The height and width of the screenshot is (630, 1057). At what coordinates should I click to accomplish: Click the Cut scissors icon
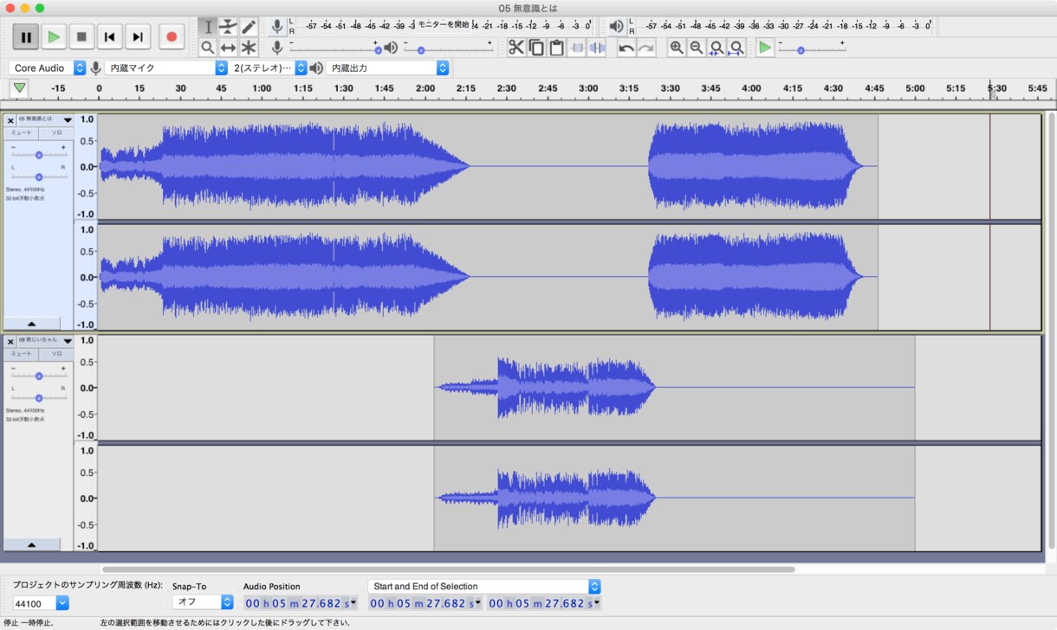click(x=516, y=48)
